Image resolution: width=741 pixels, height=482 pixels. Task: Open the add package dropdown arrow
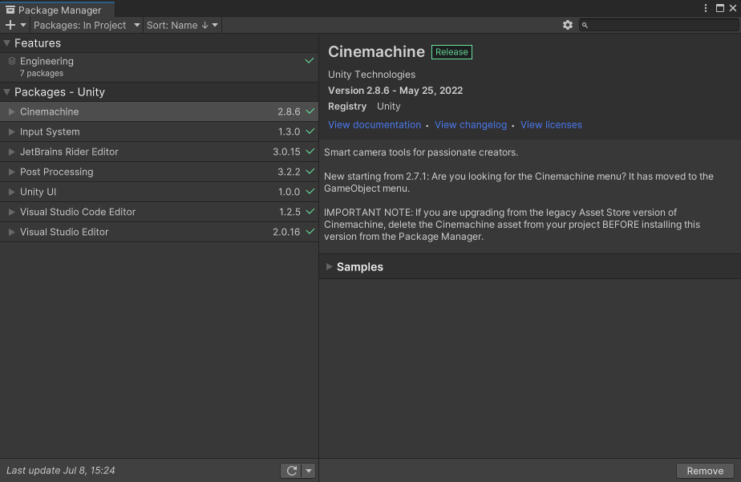pos(23,25)
